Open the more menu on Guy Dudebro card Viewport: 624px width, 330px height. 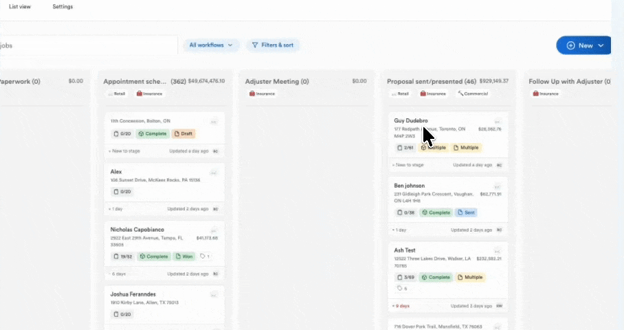tap(497, 122)
